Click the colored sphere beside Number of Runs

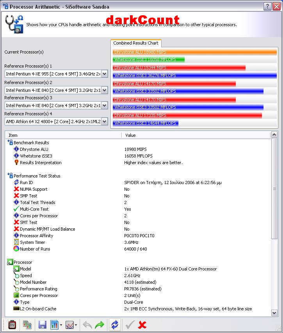point(16,249)
